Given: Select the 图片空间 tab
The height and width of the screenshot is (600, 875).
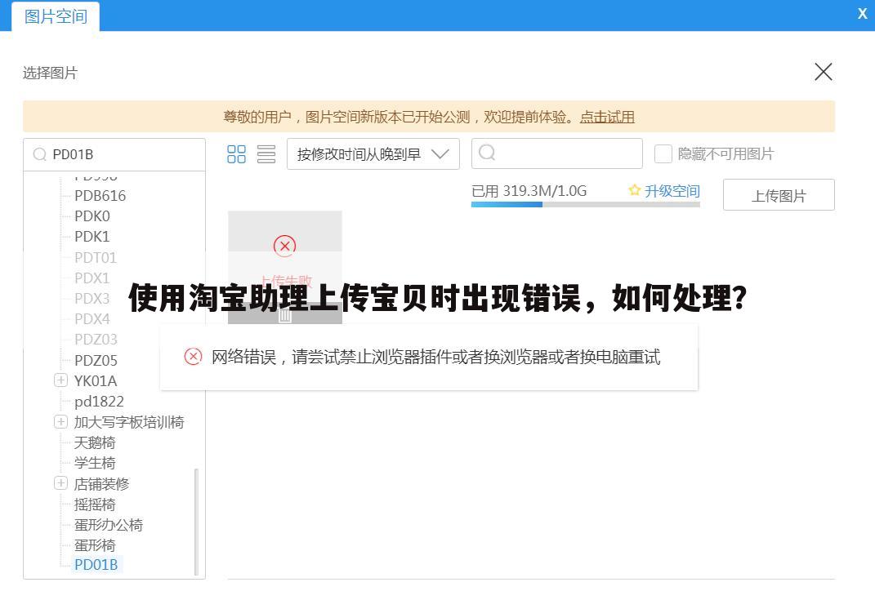Looking at the screenshot, I should (x=56, y=16).
